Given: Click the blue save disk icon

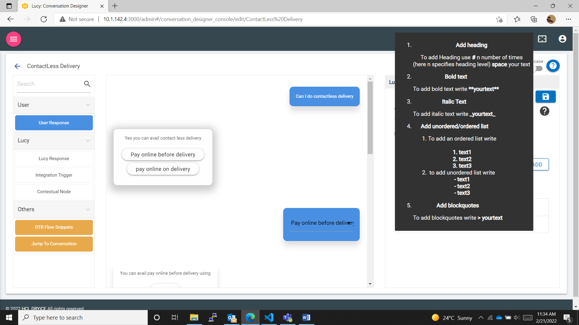Looking at the screenshot, I should click(x=545, y=97).
